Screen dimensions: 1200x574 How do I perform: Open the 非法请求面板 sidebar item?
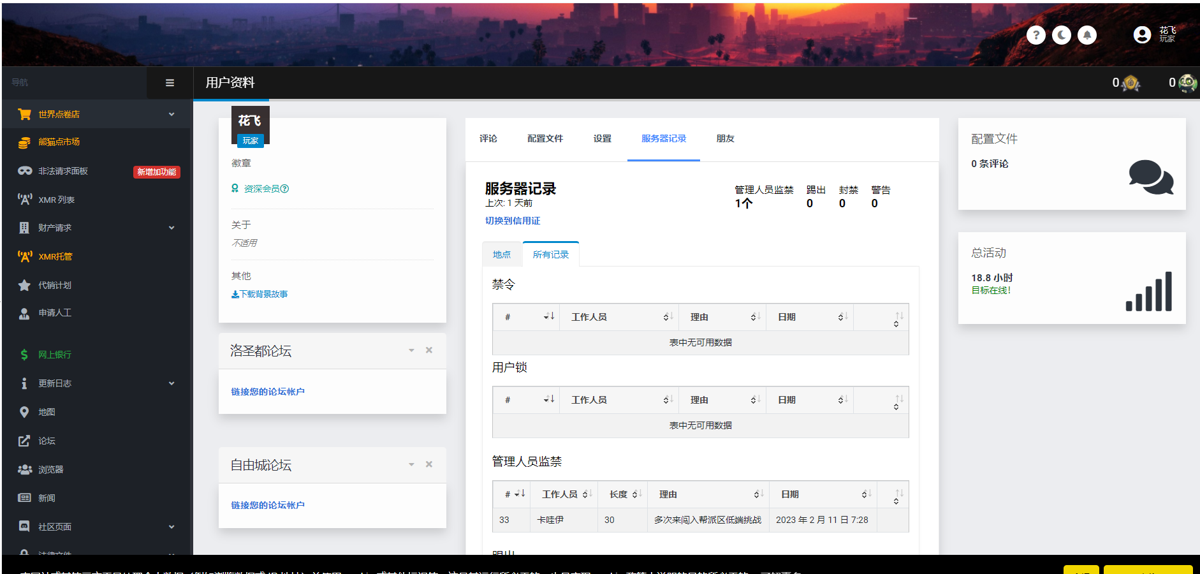click(x=62, y=171)
